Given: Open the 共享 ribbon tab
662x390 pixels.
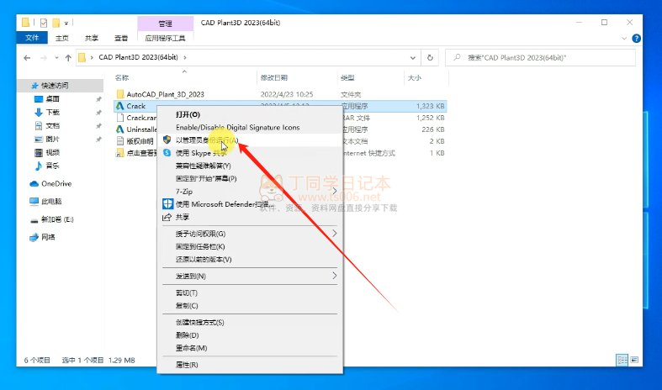Looking at the screenshot, I should [x=92, y=38].
